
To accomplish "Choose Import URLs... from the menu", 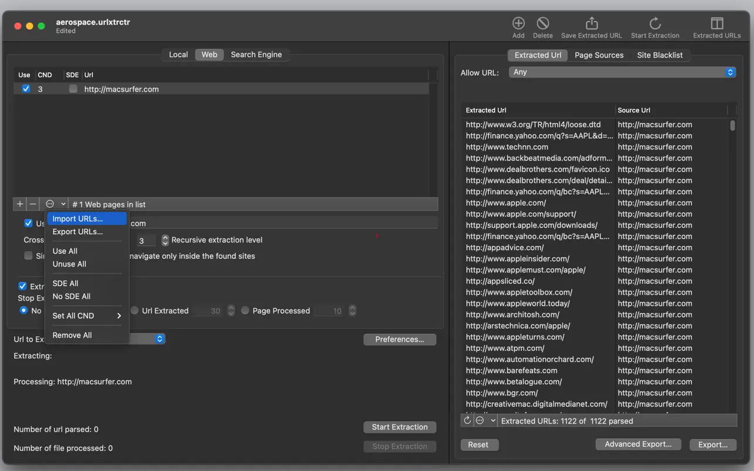I will tap(77, 219).
